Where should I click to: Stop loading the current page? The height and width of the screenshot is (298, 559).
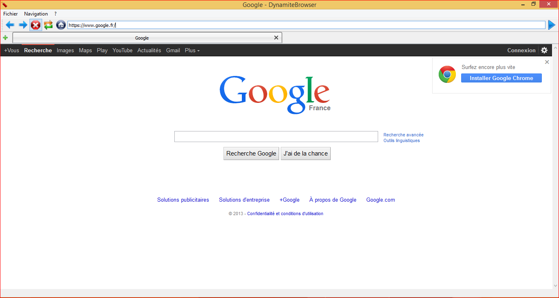coord(36,25)
